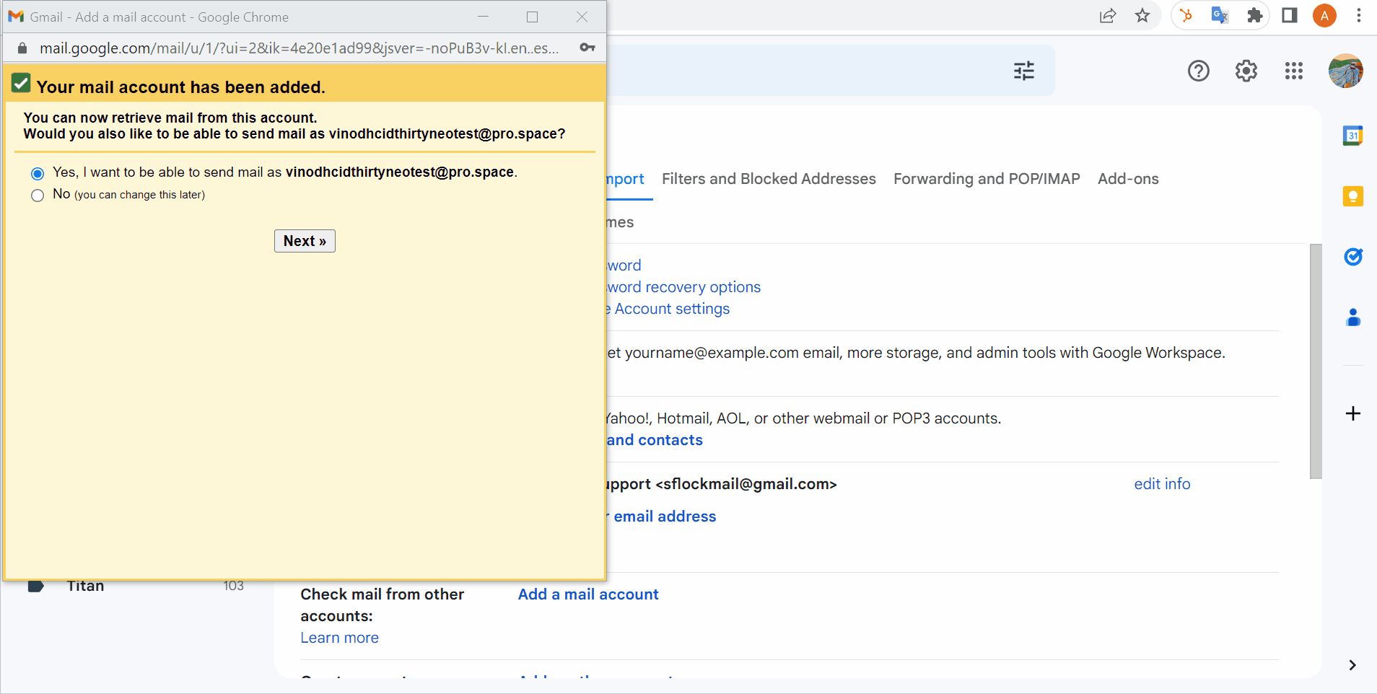
Task: Open search filter options icon in Gmail
Action: [1023, 71]
